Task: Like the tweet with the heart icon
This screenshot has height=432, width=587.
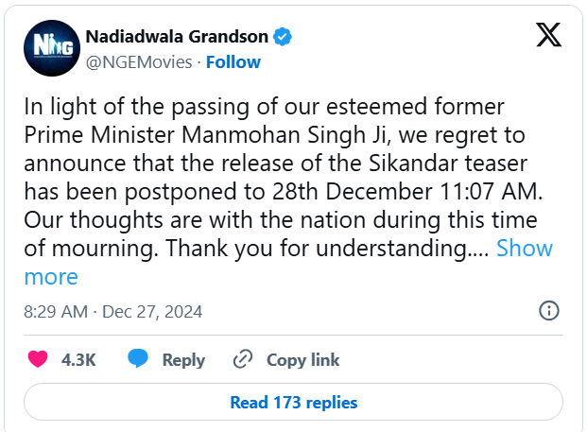Action: 38,359
